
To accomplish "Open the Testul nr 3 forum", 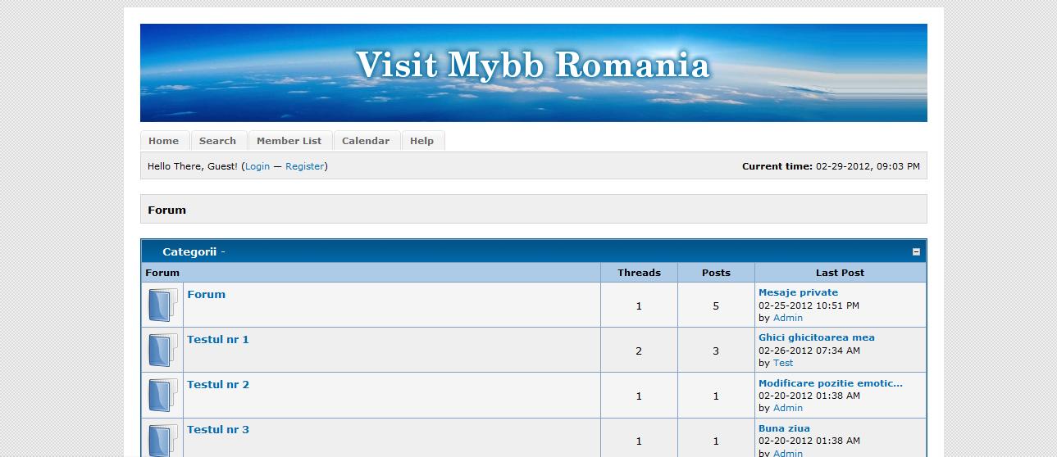I will point(217,430).
